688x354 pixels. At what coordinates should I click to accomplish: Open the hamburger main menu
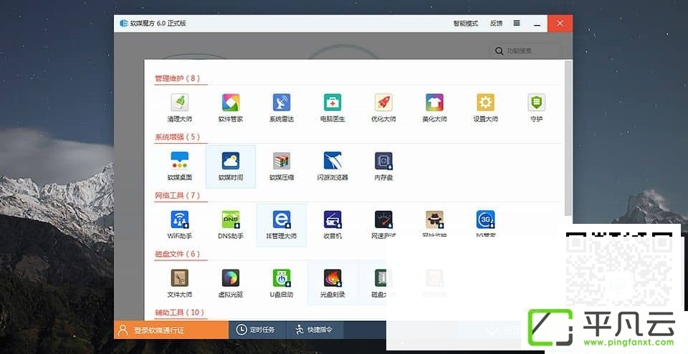point(517,23)
